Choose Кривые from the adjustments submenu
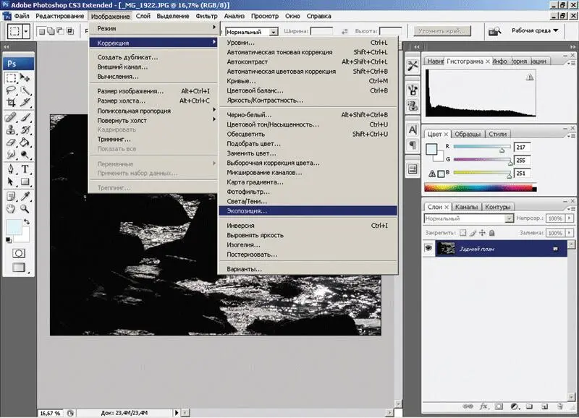The image size is (579, 418). pos(308,81)
